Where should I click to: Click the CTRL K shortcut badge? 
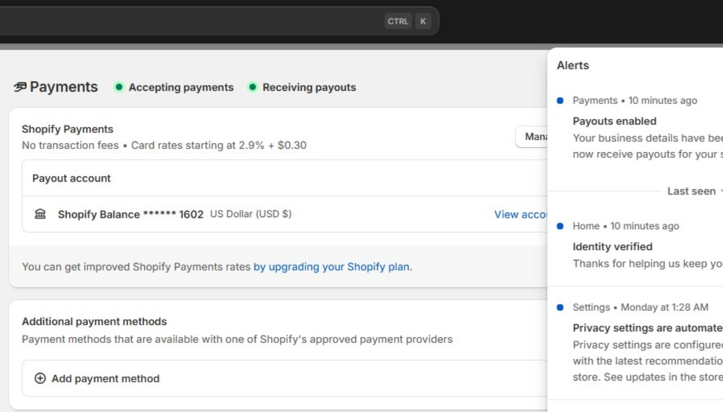coord(408,21)
